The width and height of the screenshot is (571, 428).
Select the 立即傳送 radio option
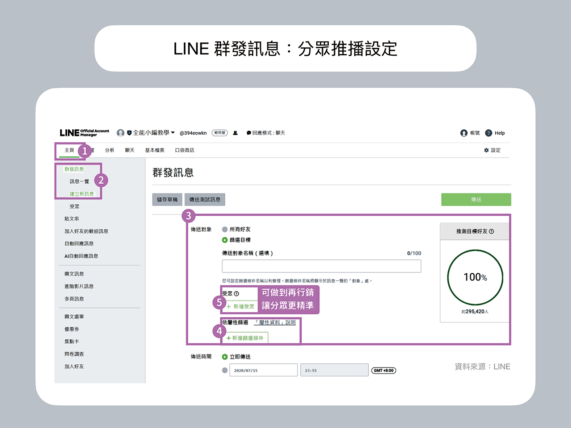click(225, 357)
